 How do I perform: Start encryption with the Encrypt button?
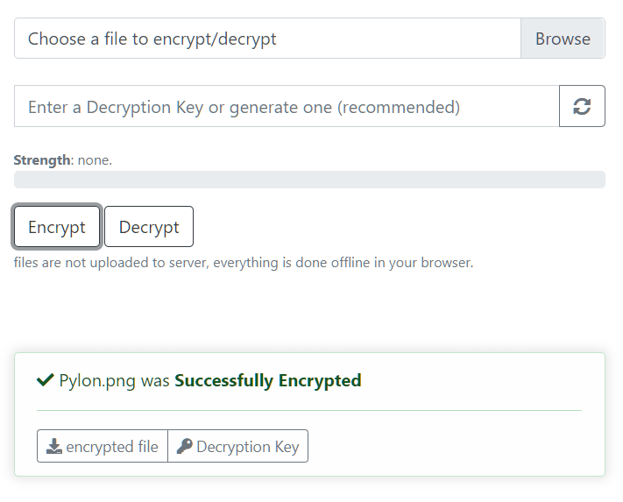click(57, 227)
